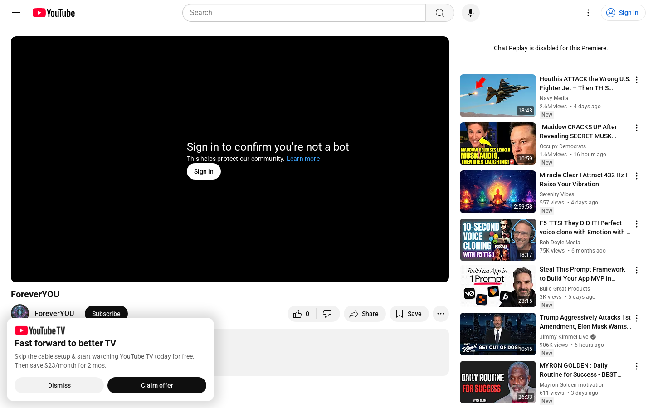Click Occupy Democrats channel name
The width and height of the screenshot is (653, 408).
[563, 146]
